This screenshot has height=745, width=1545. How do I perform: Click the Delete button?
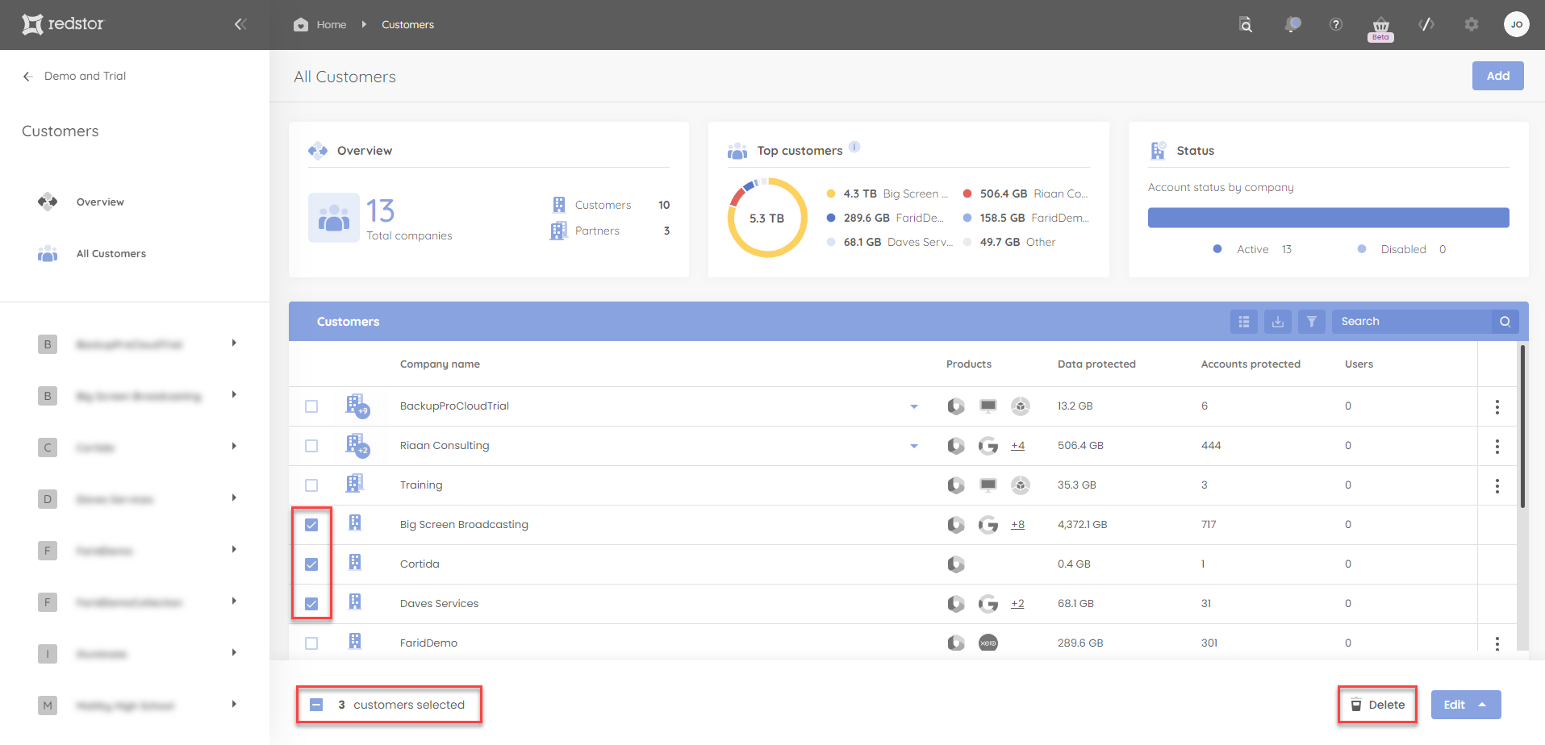coord(1378,705)
